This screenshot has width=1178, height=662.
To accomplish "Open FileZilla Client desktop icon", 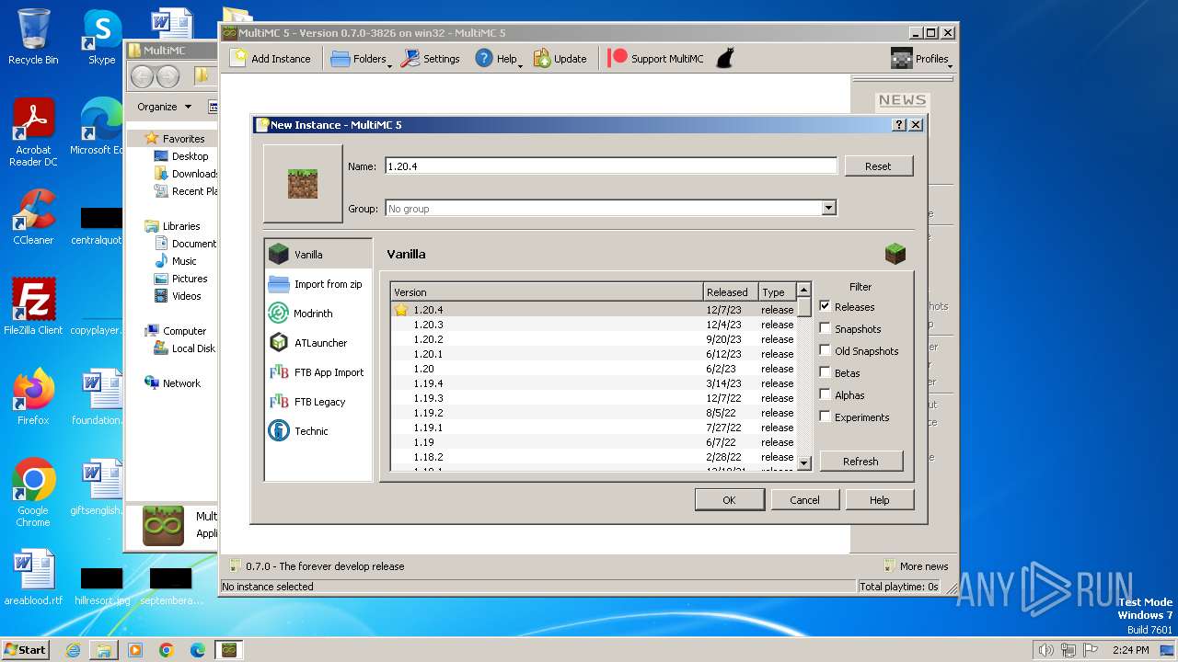I will [33, 307].
